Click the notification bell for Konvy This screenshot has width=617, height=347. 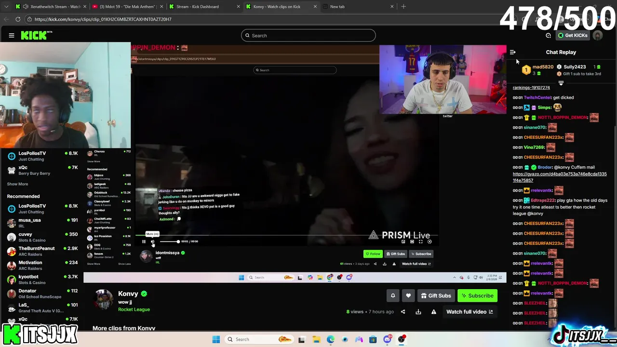coord(393,295)
